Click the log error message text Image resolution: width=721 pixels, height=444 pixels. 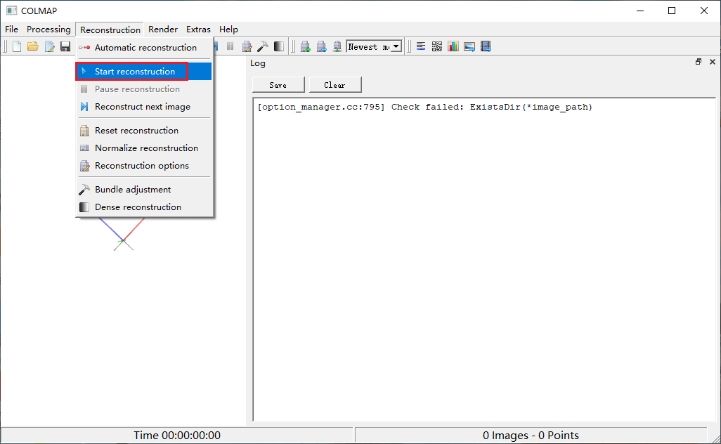tap(425, 107)
